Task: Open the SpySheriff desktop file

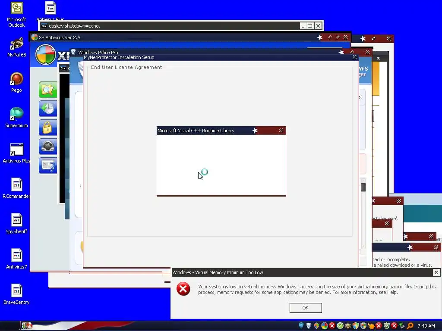Action: point(16,220)
